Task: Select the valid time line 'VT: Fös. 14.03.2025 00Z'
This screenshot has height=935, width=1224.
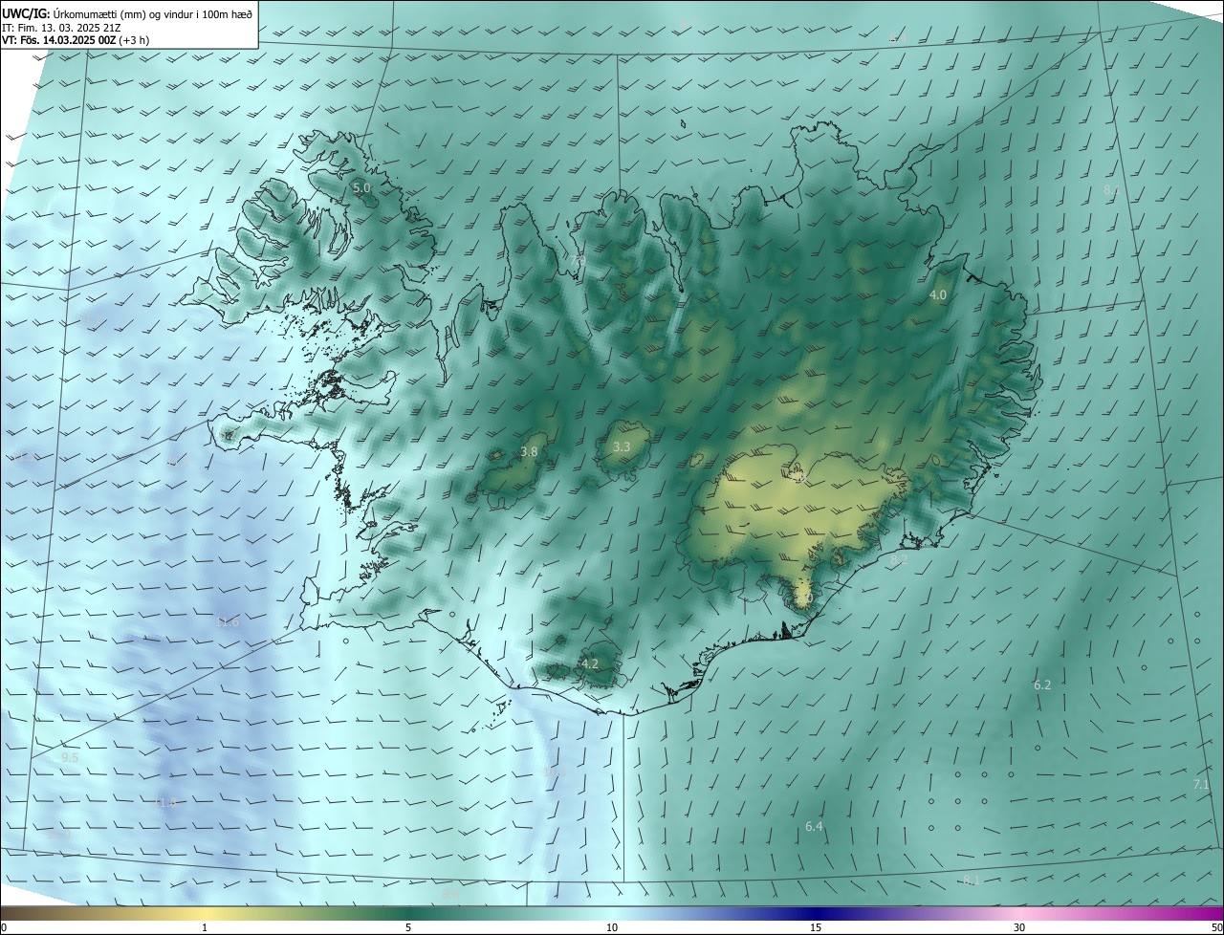Action: (x=59, y=40)
